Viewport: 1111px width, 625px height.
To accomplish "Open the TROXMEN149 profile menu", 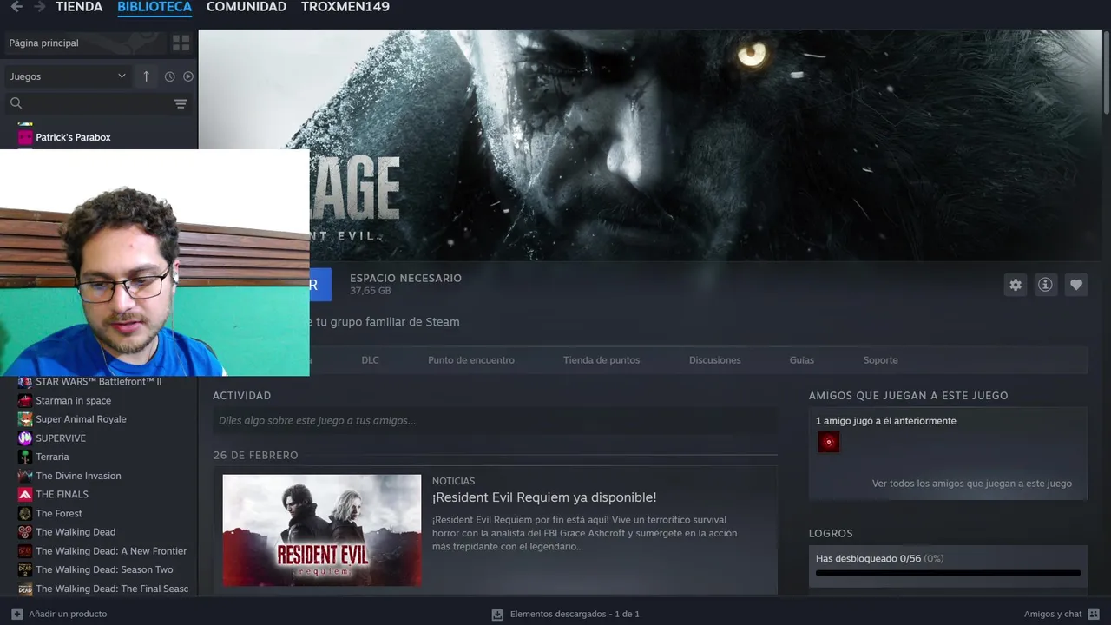I will pos(345,7).
